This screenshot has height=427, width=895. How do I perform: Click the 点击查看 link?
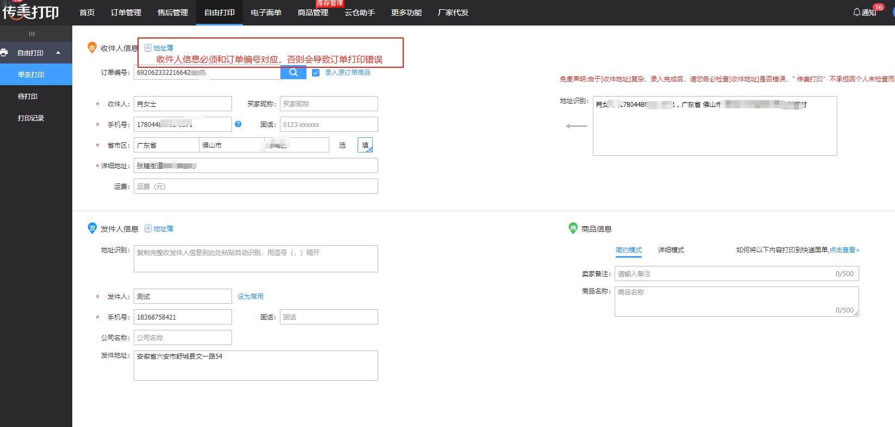click(843, 250)
